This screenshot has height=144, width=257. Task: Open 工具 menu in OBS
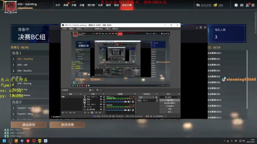(x=108, y=29)
